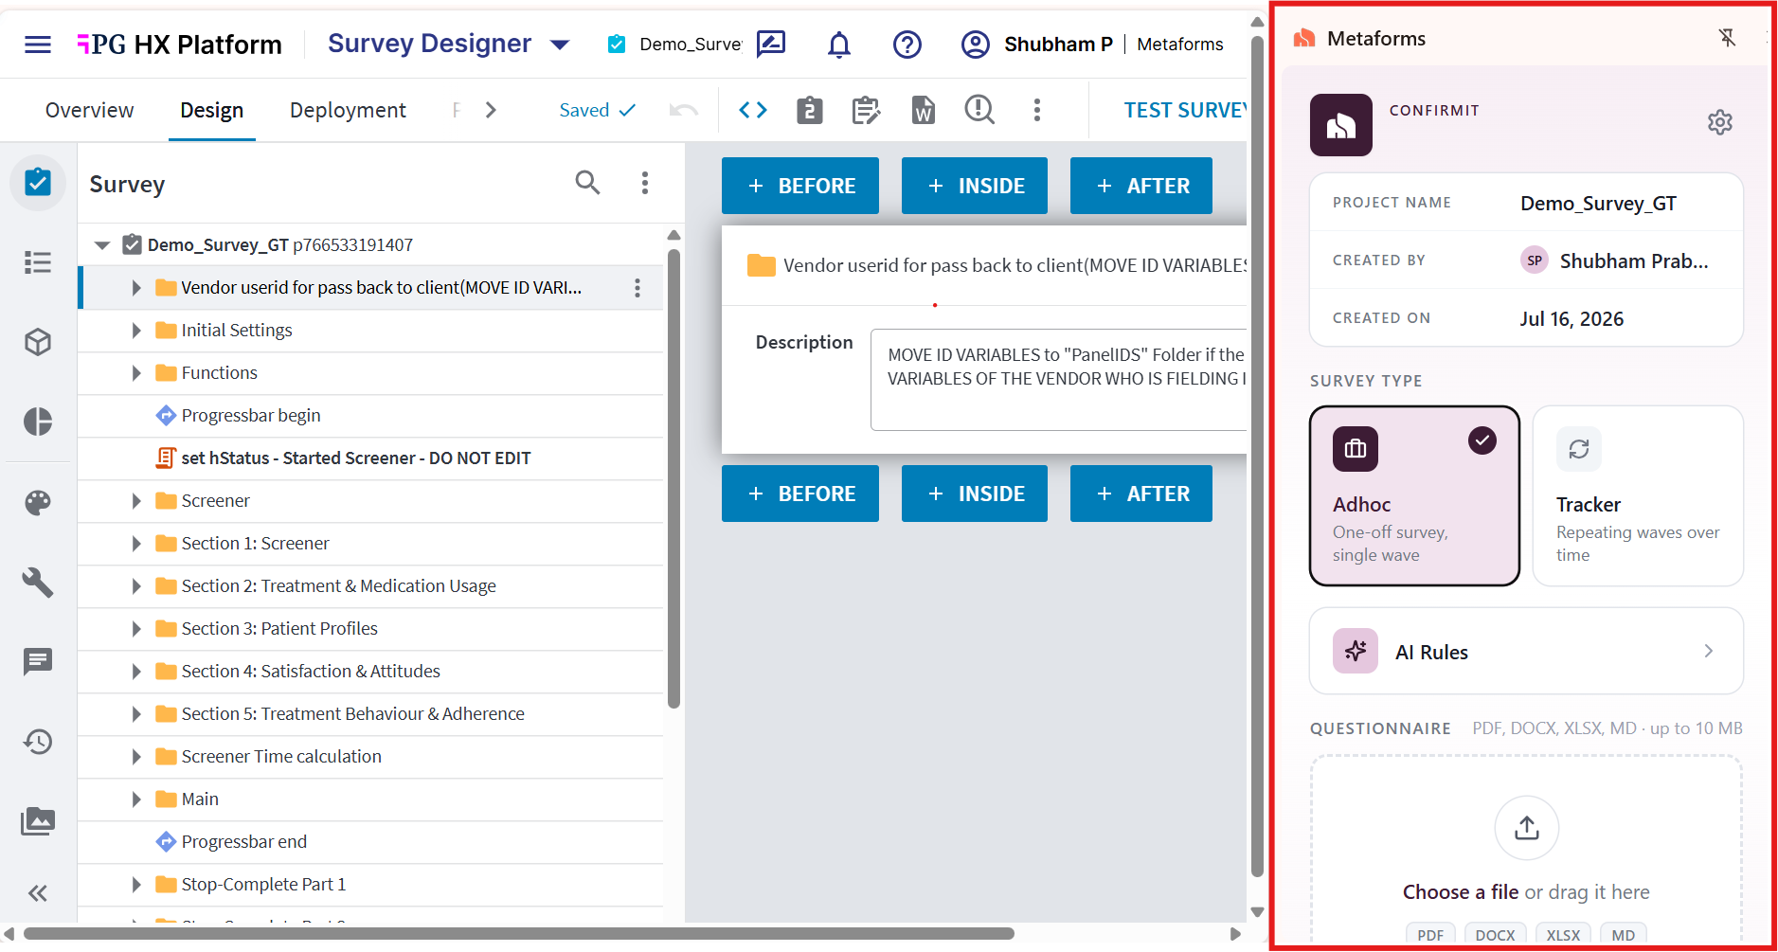Export survey to Word document icon
Viewport: 1778px width, 952px height.
(924, 111)
